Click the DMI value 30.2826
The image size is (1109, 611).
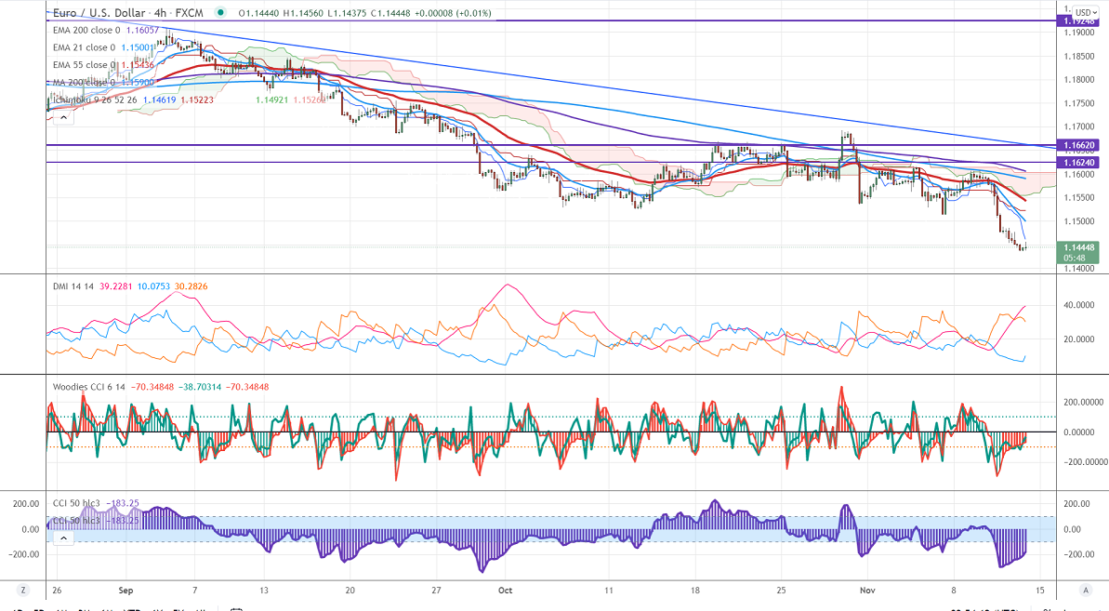pos(191,286)
